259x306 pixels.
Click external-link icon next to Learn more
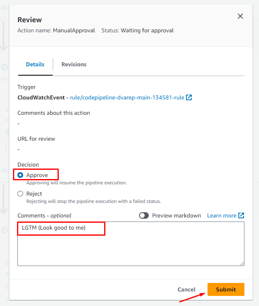[241, 215]
